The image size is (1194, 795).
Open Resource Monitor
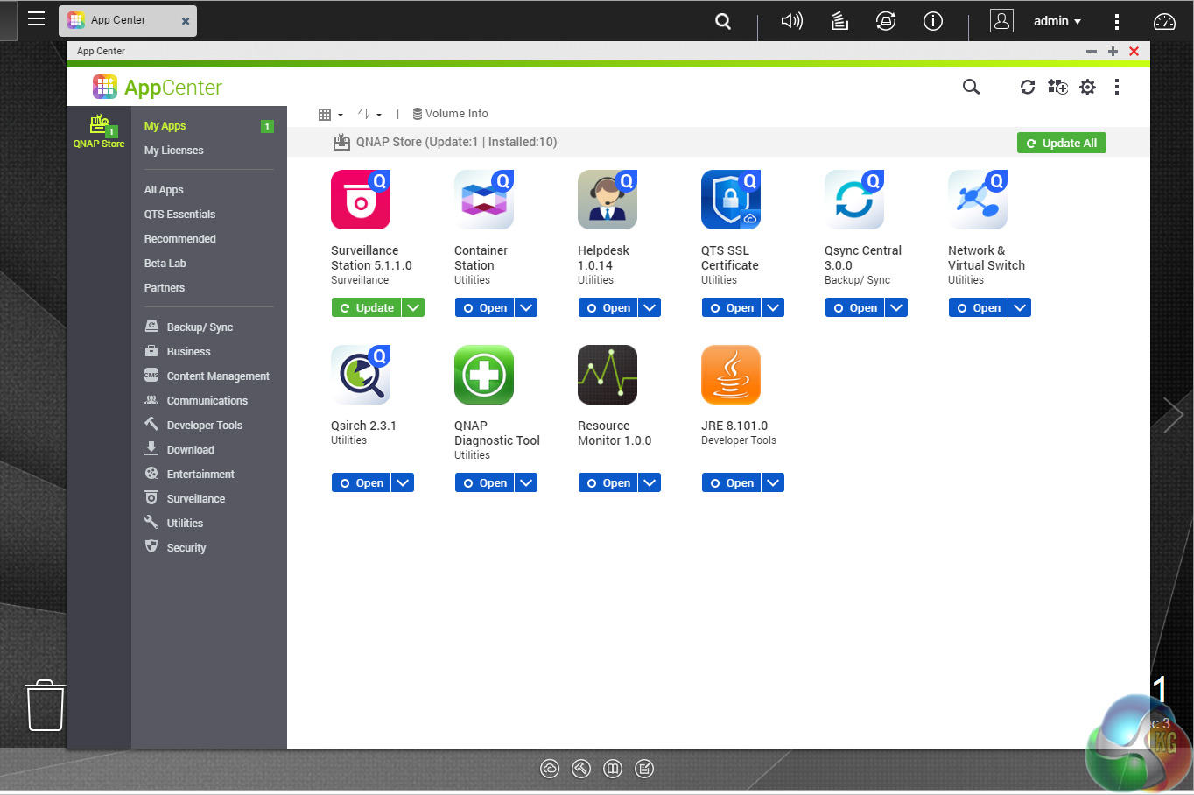pos(608,483)
